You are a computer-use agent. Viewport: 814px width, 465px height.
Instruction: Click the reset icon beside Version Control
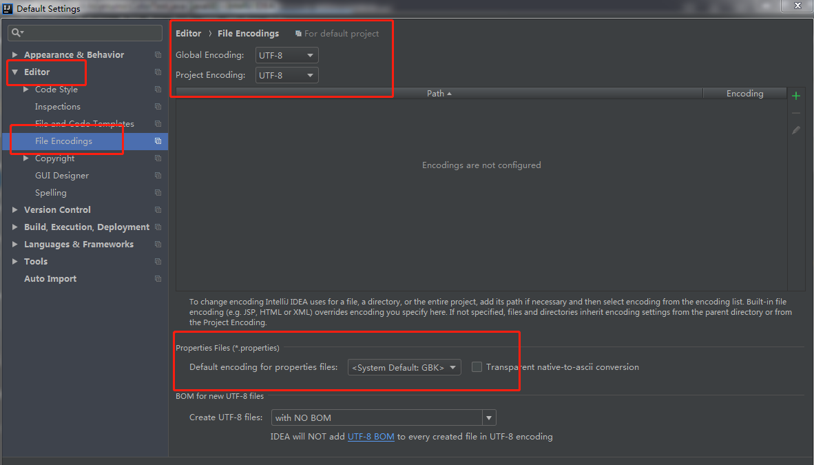pyautogui.click(x=158, y=209)
